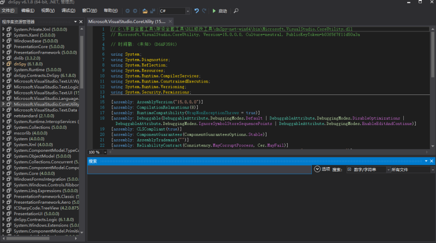Open the 编辑(E) menu
Screen dimensions: 436x243
(x=28, y=10)
